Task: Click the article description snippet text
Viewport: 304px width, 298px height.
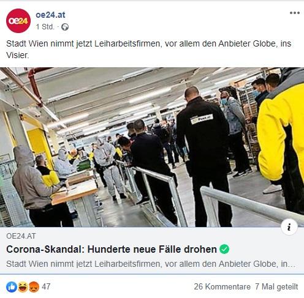Action: tap(151, 264)
